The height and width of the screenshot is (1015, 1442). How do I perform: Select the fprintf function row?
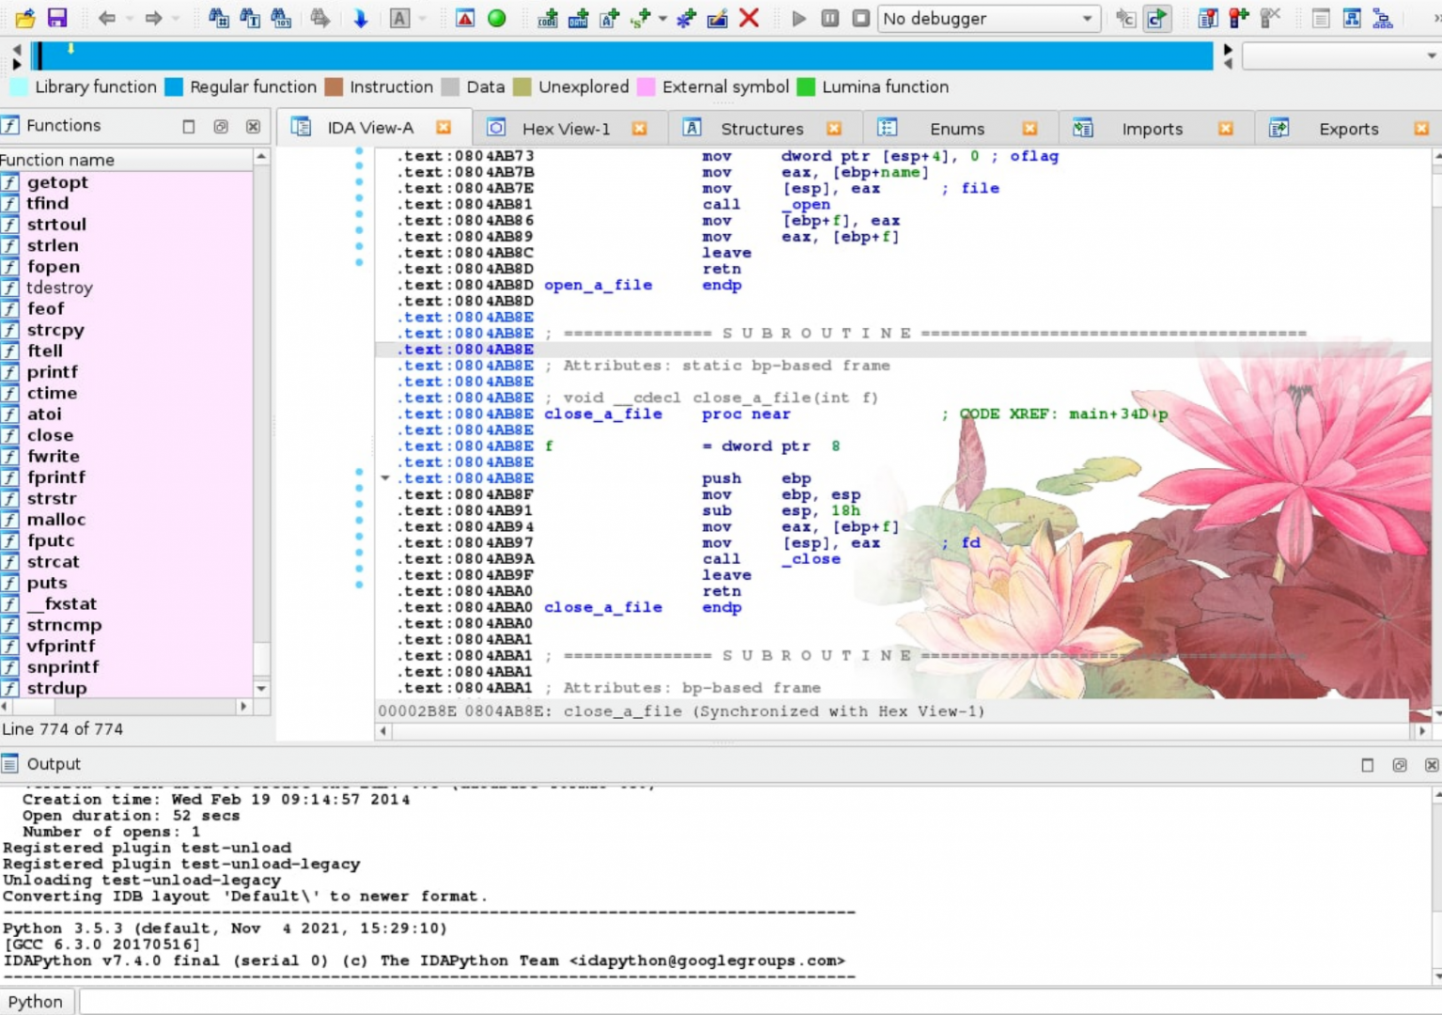126,477
